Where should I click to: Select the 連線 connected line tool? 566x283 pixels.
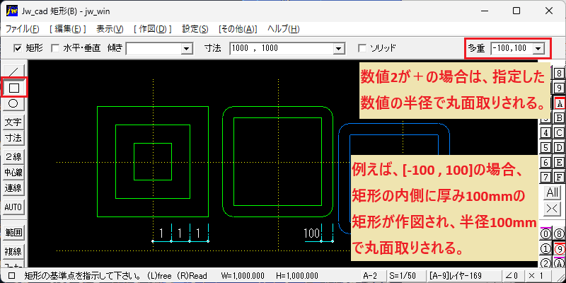click(13, 188)
